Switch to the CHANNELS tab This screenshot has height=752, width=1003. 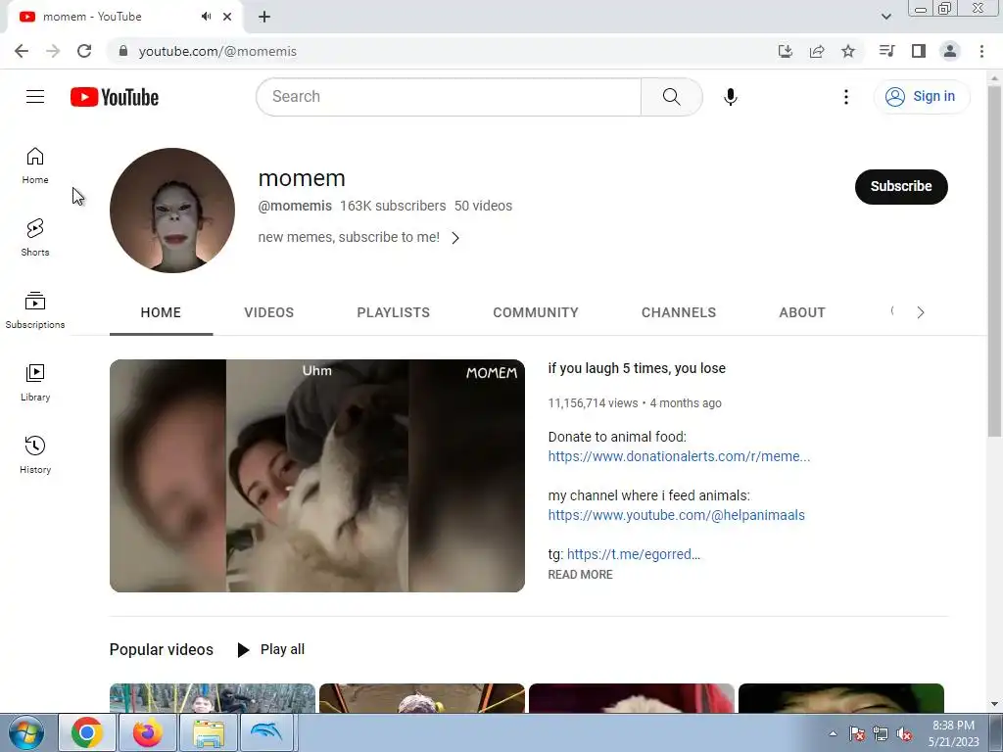(679, 312)
